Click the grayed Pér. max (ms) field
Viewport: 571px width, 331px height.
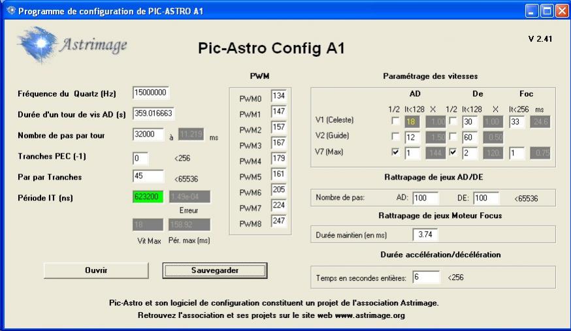click(189, 225)
